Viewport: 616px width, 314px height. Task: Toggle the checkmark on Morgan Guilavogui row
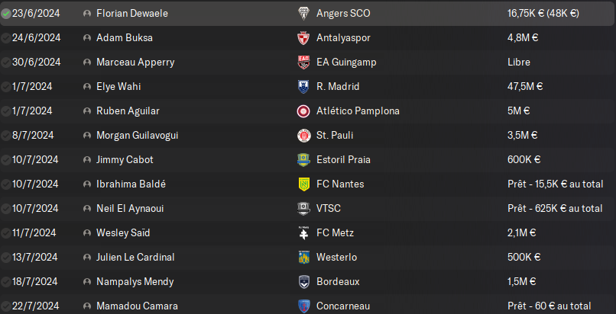tap(6, 136)
